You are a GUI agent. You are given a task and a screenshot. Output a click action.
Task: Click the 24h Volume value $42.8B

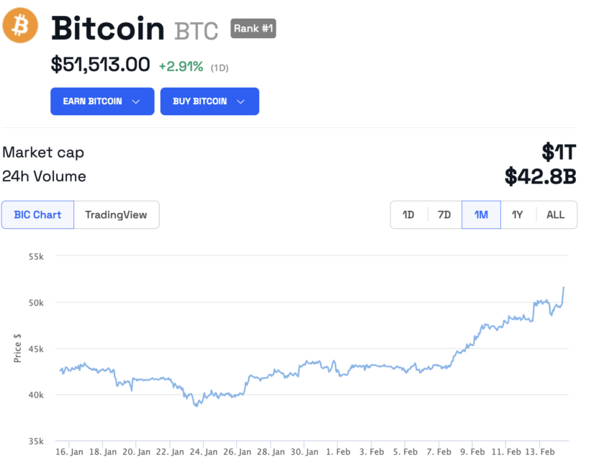click(x=541, y=176)
